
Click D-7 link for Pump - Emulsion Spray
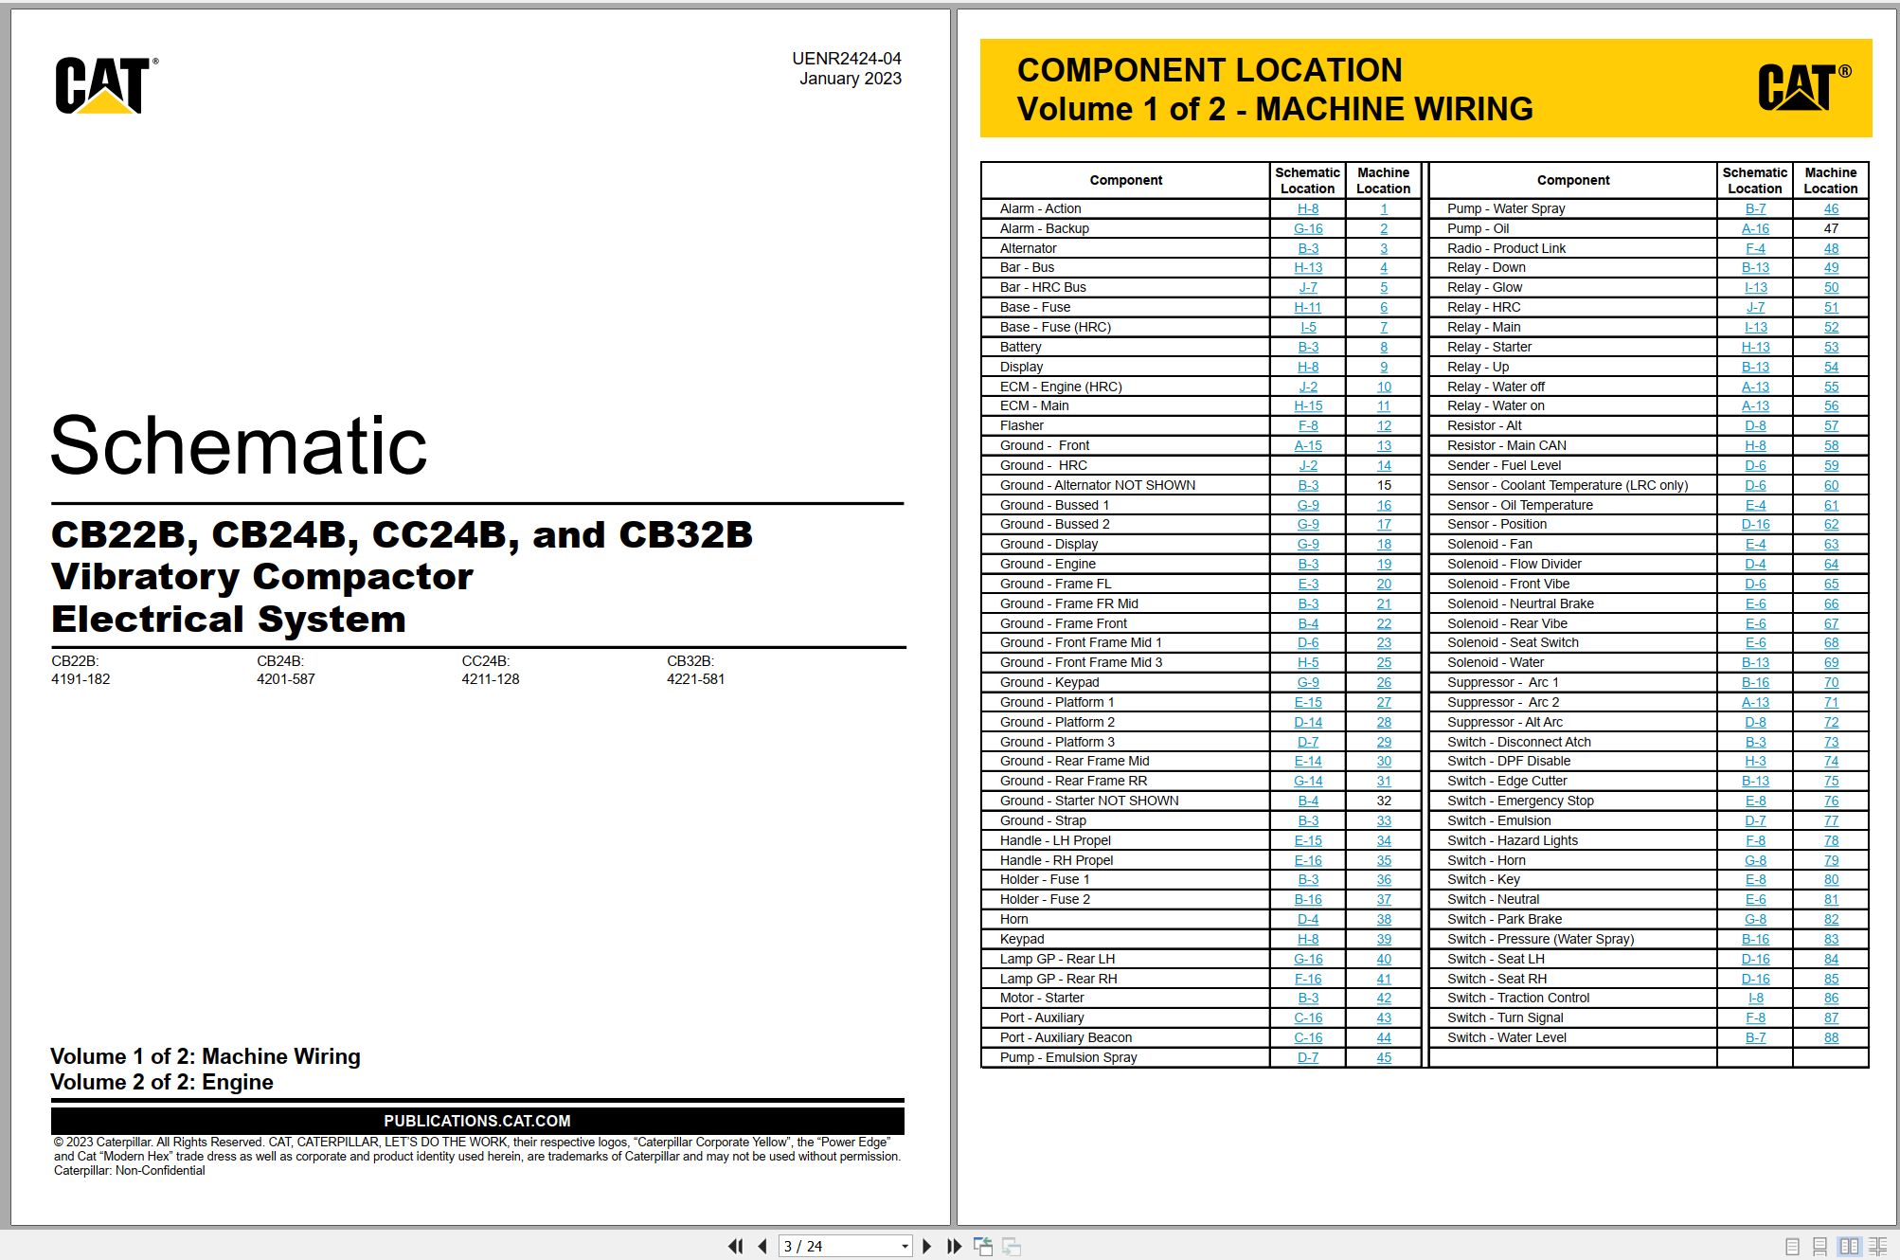(x=1308, y=1058)
